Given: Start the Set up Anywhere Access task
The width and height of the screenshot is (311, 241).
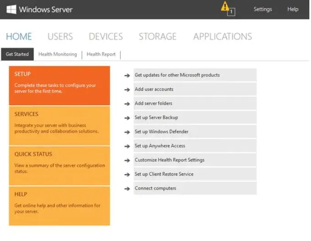Looking at the screenshot, I should click(195, 146).
